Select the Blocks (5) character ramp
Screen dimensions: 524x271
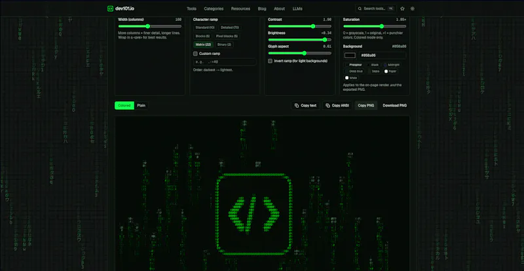pos(202,36)
